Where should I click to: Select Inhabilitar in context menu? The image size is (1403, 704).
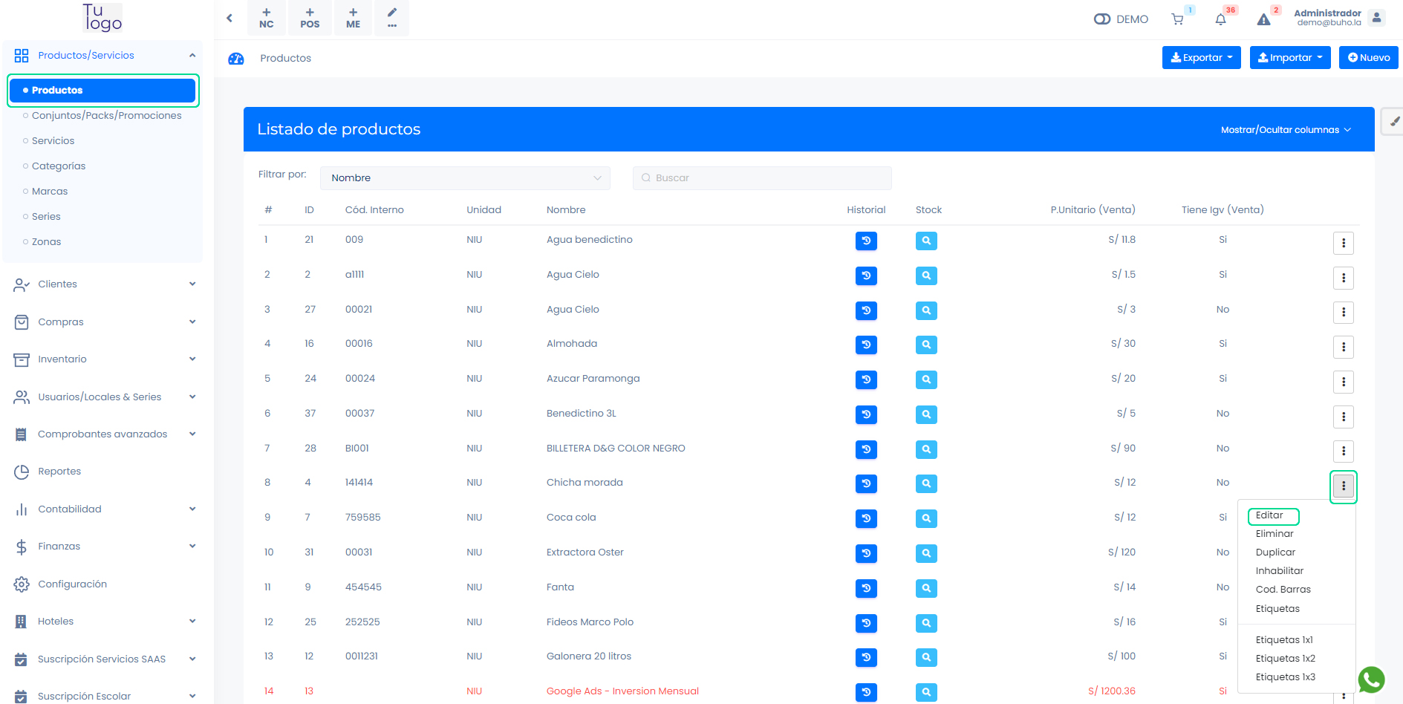point(1279,571)
